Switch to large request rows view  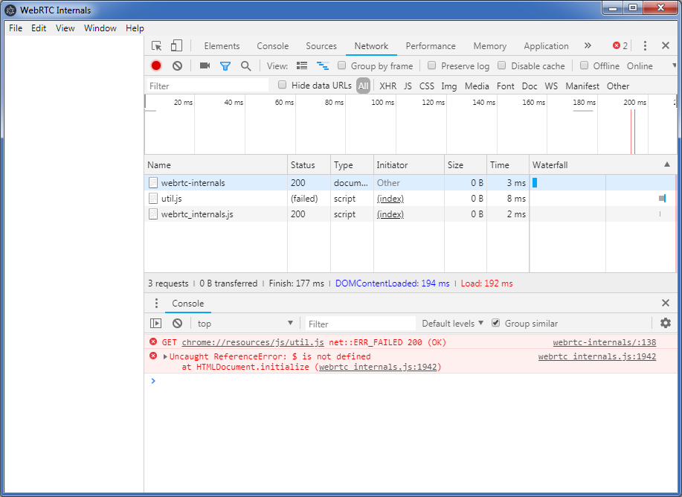click(x=301, y=65)
